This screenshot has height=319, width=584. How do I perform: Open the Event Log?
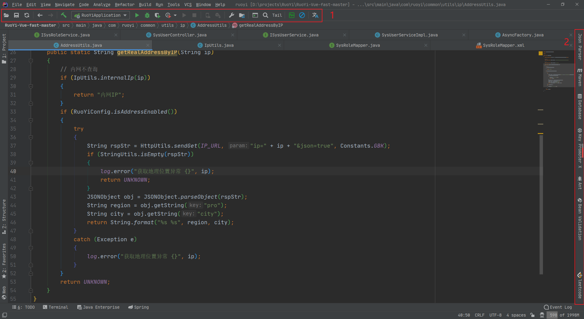coord(558,307)
